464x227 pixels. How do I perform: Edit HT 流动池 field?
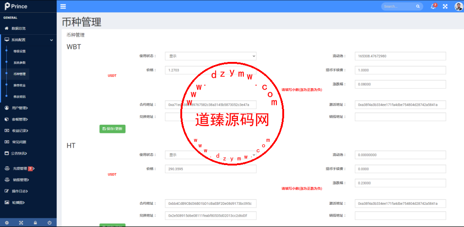tap(401, 155)
